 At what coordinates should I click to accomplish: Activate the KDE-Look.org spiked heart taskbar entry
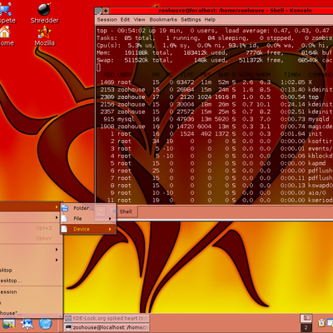pos(107,318)
